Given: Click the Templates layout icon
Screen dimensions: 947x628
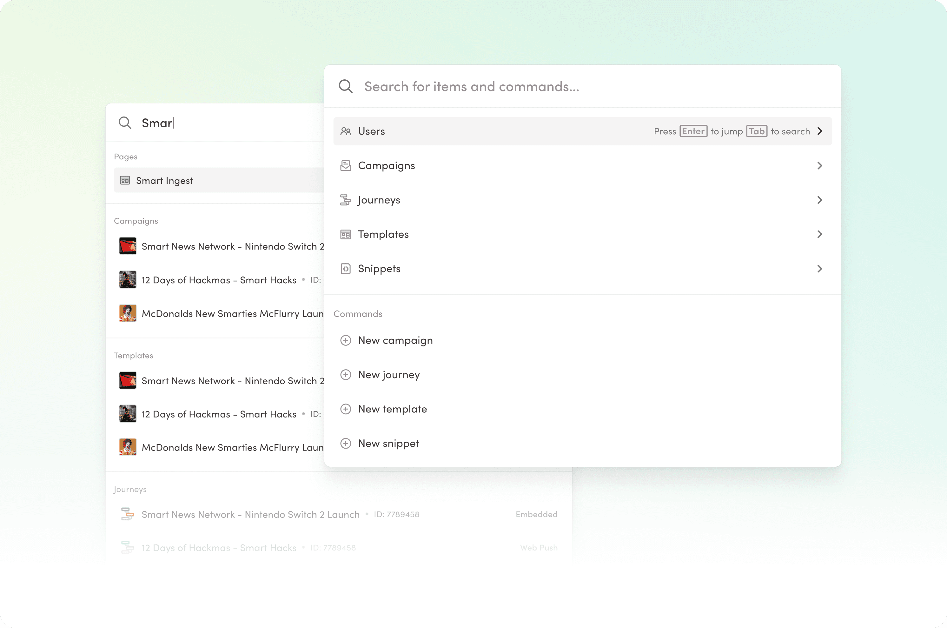Looking at the screenshot, I should (x=345, y=234).
